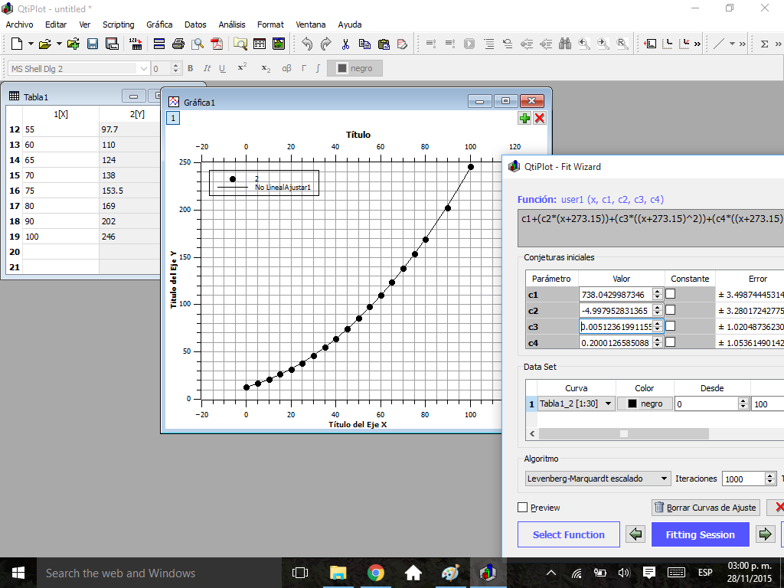Enable the Preview checkbox
Image resolution: width=784 pixels, height=588 pixels.
[x=523, y=508]
